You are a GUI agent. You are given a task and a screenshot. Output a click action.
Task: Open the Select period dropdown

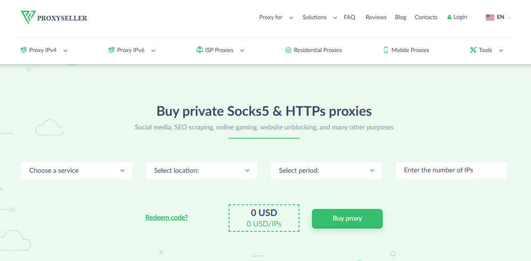click(326, 170)
